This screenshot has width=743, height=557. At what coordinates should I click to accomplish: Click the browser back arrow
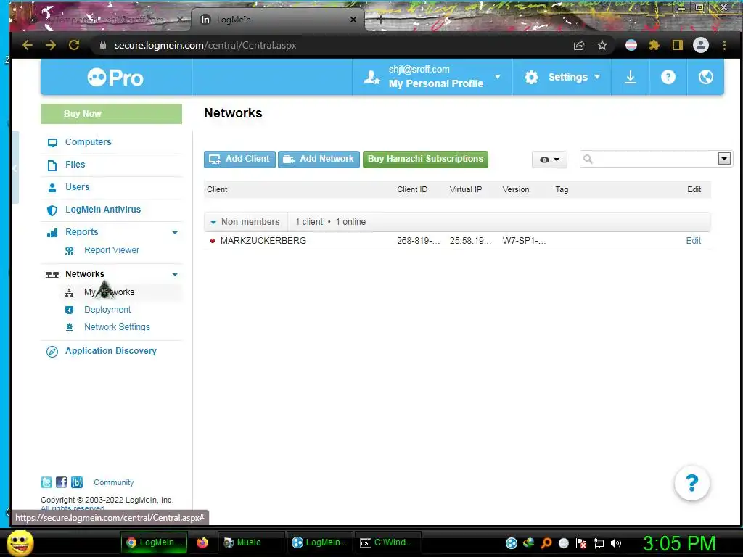pos(28,45)
